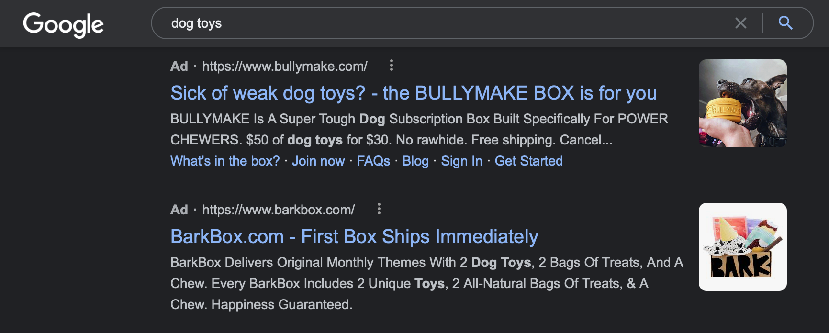Click the Get Started sitelink
The width and height of the screenshot is (829, 333).
528,161
